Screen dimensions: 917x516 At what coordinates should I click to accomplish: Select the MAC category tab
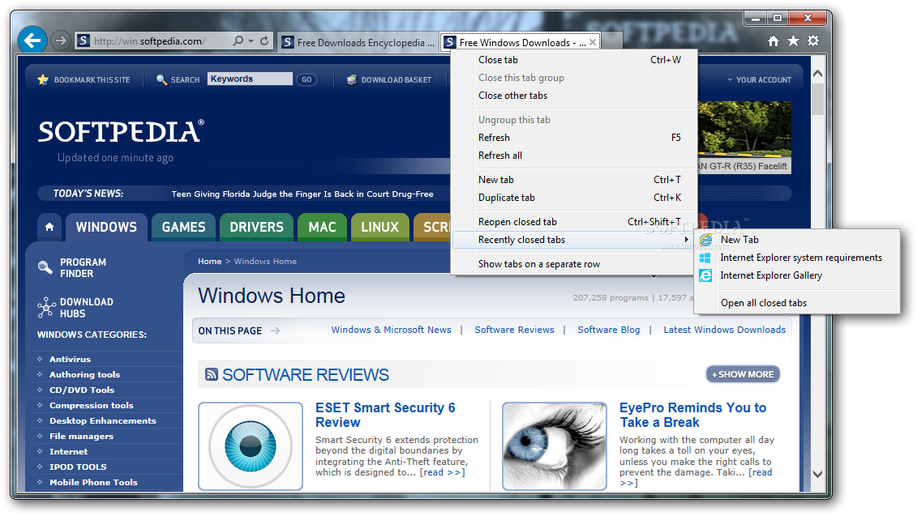tap(322, 227)
